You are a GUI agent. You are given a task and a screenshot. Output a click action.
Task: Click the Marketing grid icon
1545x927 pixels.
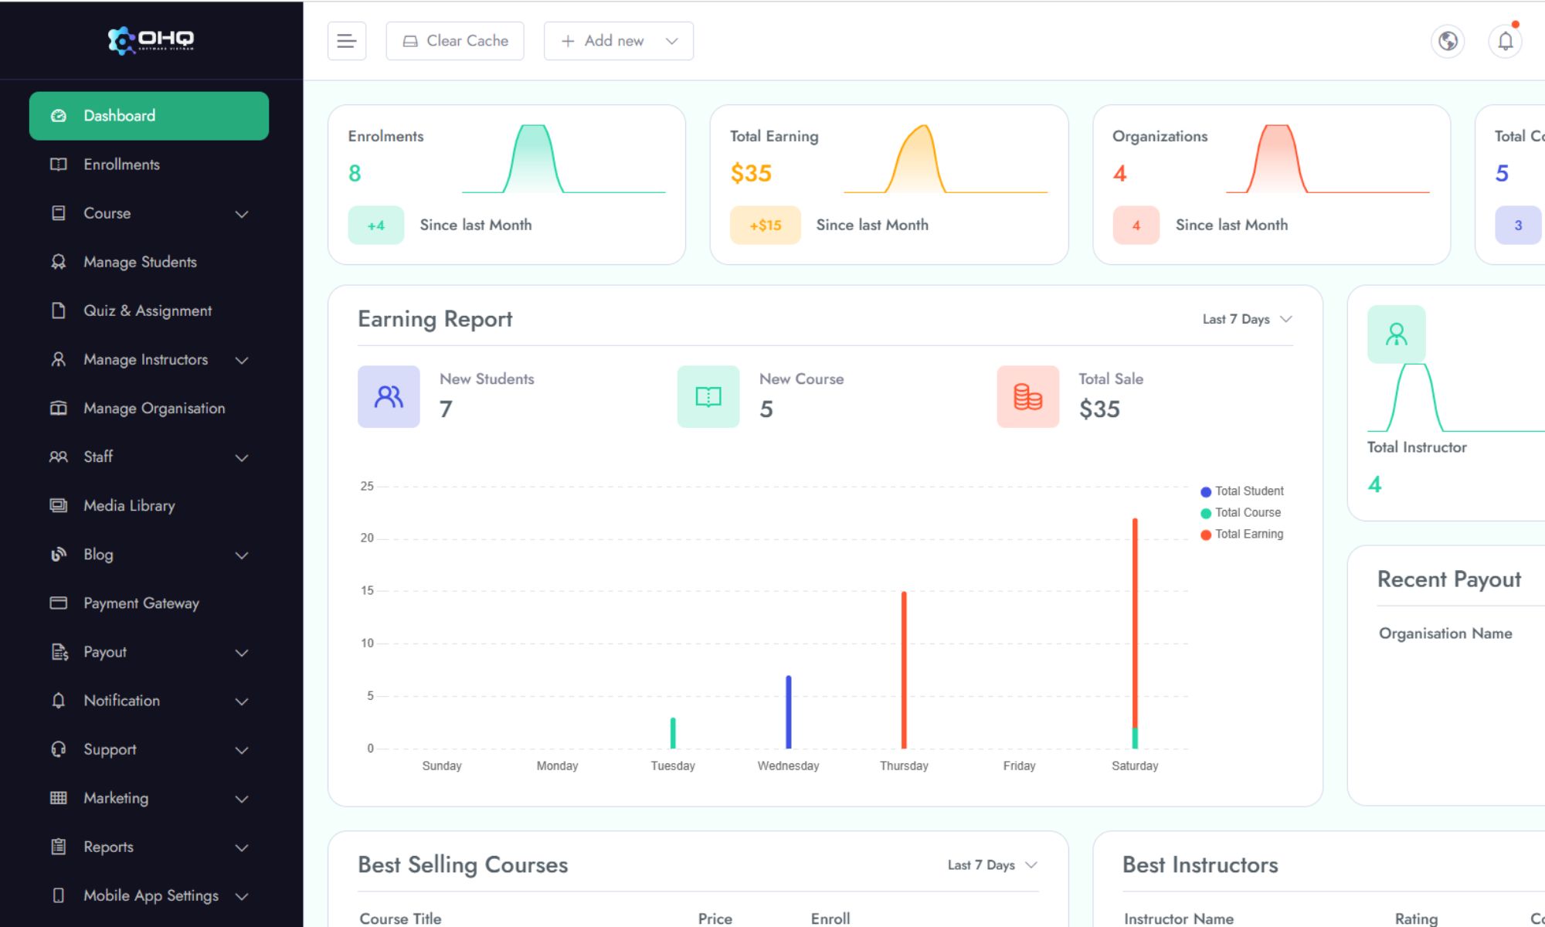pyautogui.click(x=59, y=798)
